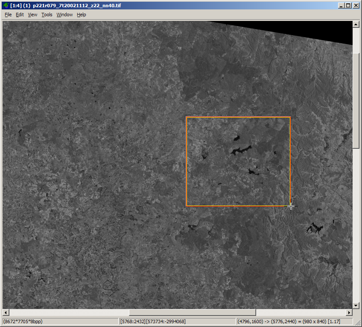Open the Help menu
The image size is (362, 327).
point(81,15)
